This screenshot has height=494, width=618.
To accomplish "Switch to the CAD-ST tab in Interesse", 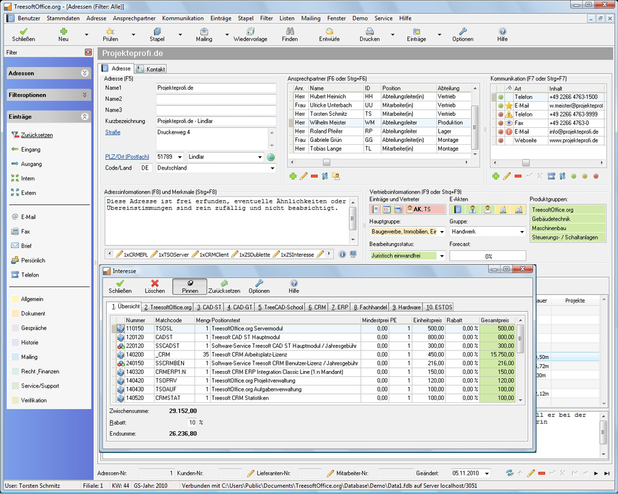I will point(209,307).
